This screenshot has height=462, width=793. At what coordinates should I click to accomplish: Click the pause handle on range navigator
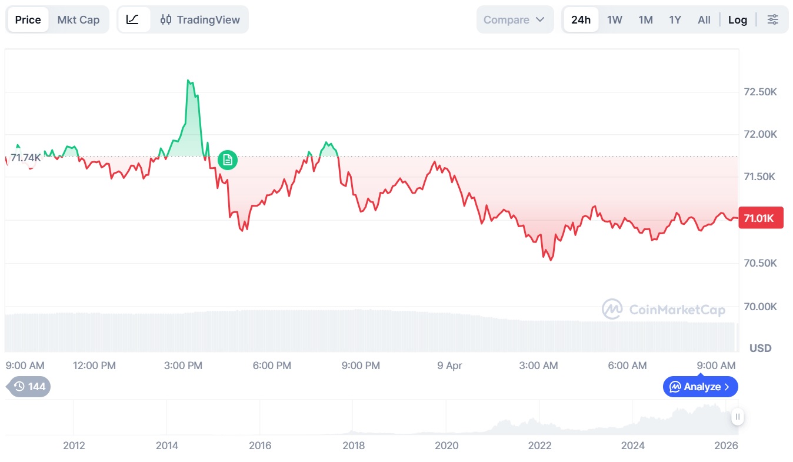pyautogui.click(x=737, y=417)
